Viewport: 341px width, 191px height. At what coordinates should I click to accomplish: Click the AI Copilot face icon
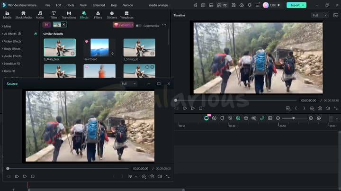coord(206,118)
